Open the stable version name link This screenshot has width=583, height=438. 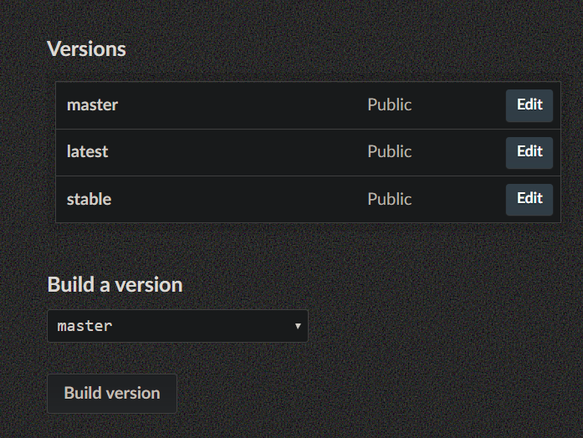coord(89,199)
